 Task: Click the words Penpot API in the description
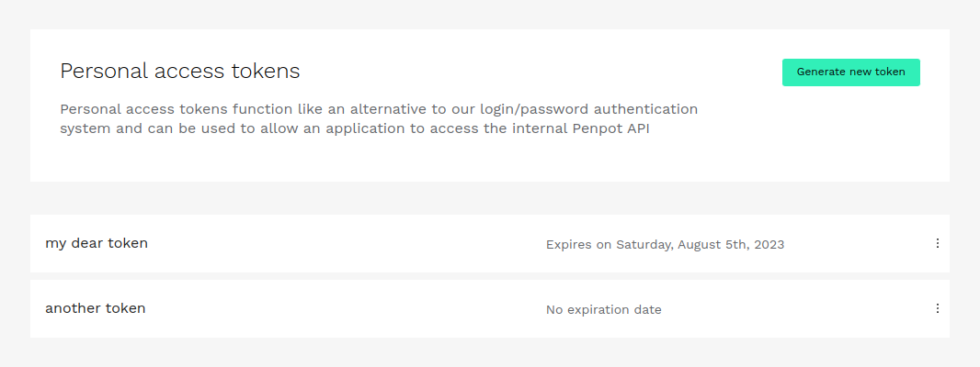point(611,129)
